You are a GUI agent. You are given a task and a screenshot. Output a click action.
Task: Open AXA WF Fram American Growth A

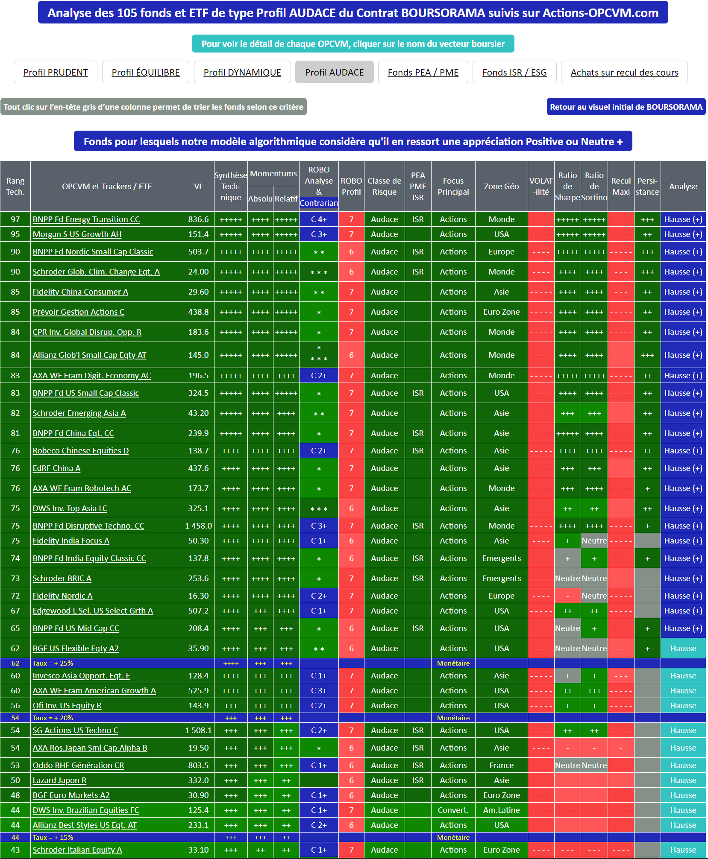tap(94, 691)
